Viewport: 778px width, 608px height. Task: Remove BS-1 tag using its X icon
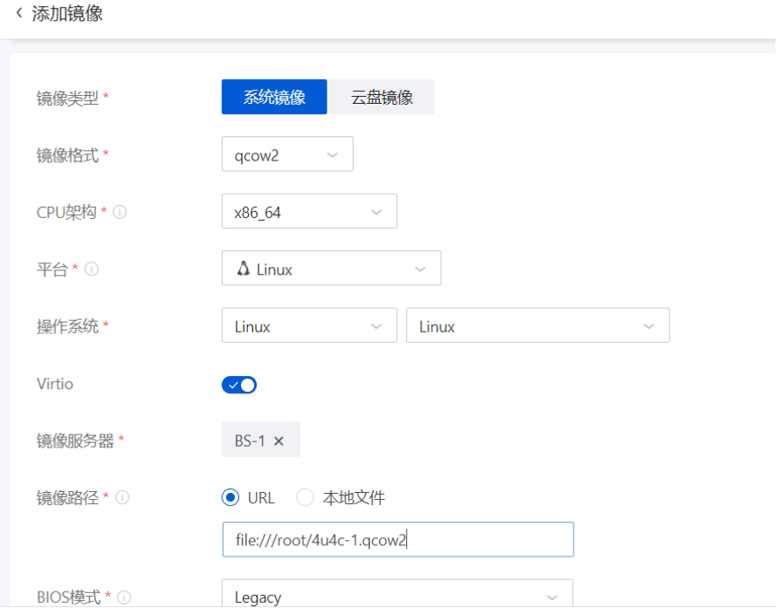[279, 441]
